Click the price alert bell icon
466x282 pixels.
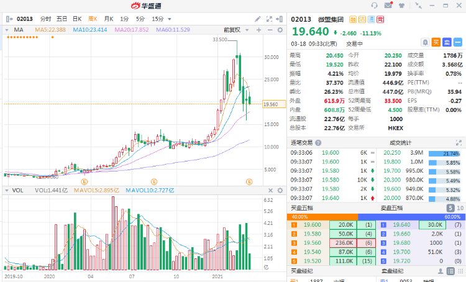tap(425, 42)
